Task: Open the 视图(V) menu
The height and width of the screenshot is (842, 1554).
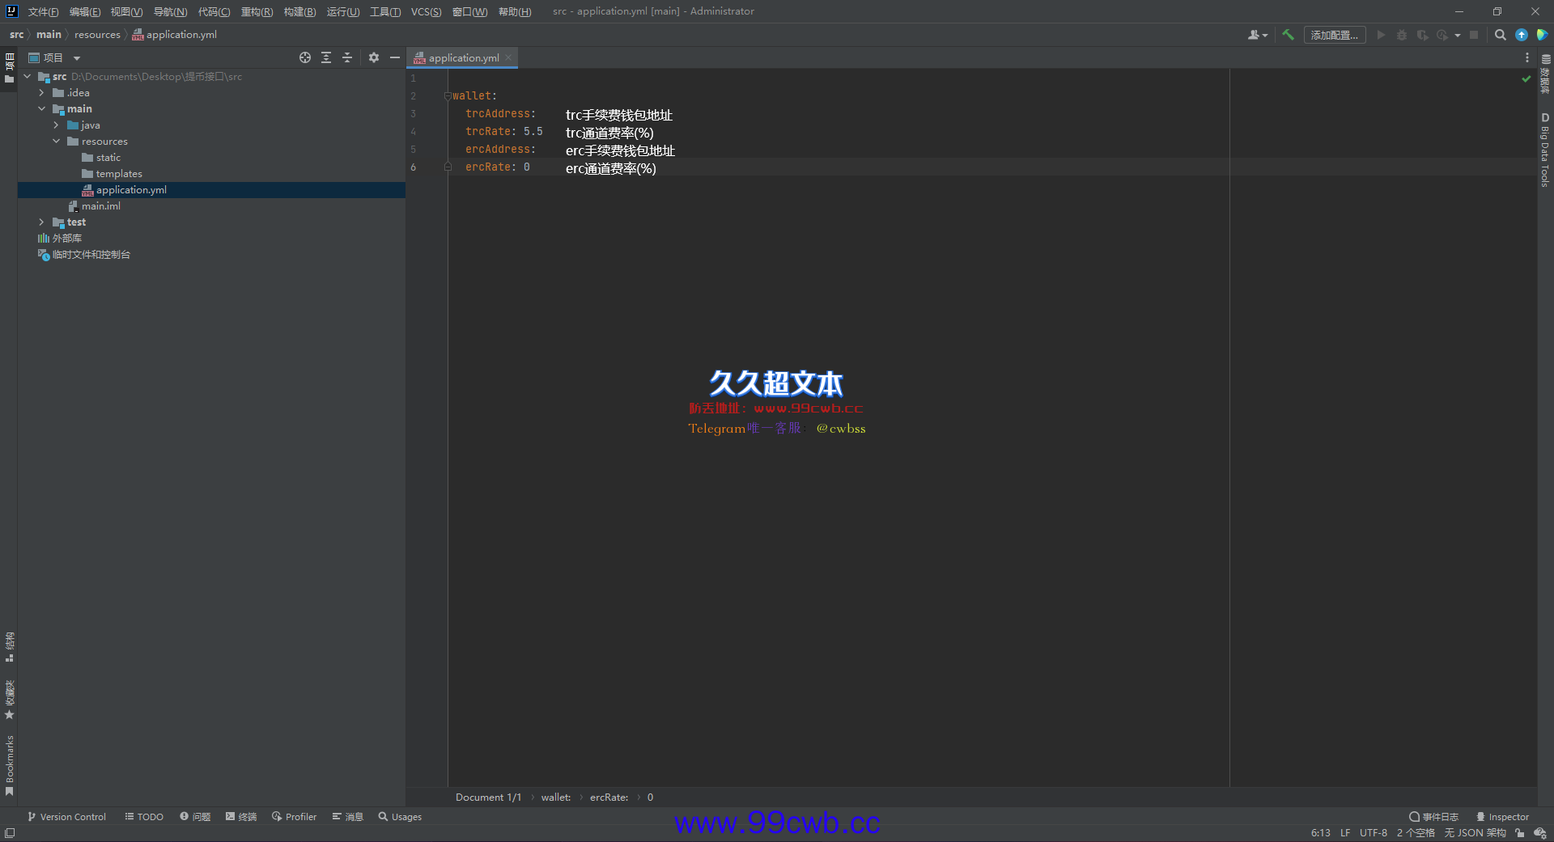Action: (127, 11)
